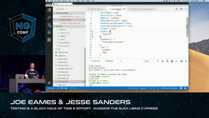Image resolution: width=209 pixels, height=118 pixels.
Task: Open package.json in file tree
Action: pos(63,72)
